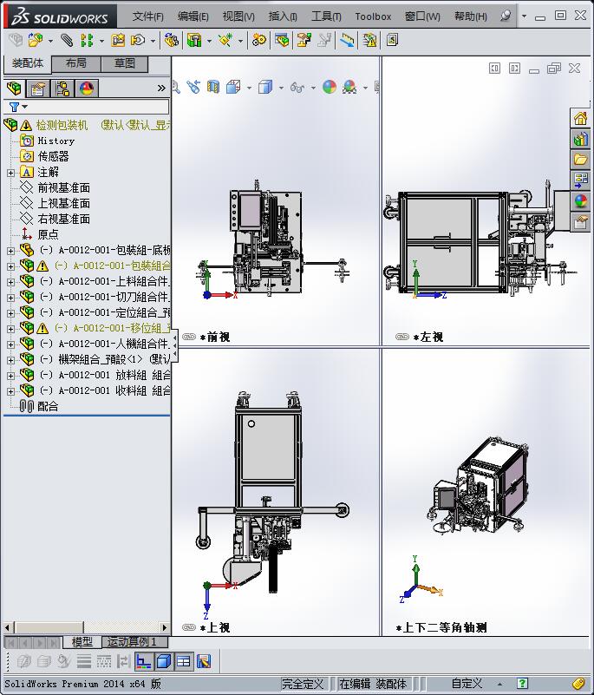Image resolution: width=594 pixels, height=695 pixels.
Task: Click the feature tree horizontal scrollbar right arrow
Action: point(165,627)
